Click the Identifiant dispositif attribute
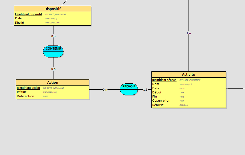 (28, 14)
